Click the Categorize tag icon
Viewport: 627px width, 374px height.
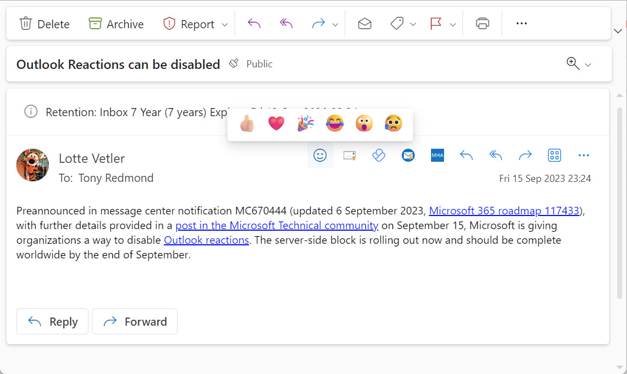point(397,23)
